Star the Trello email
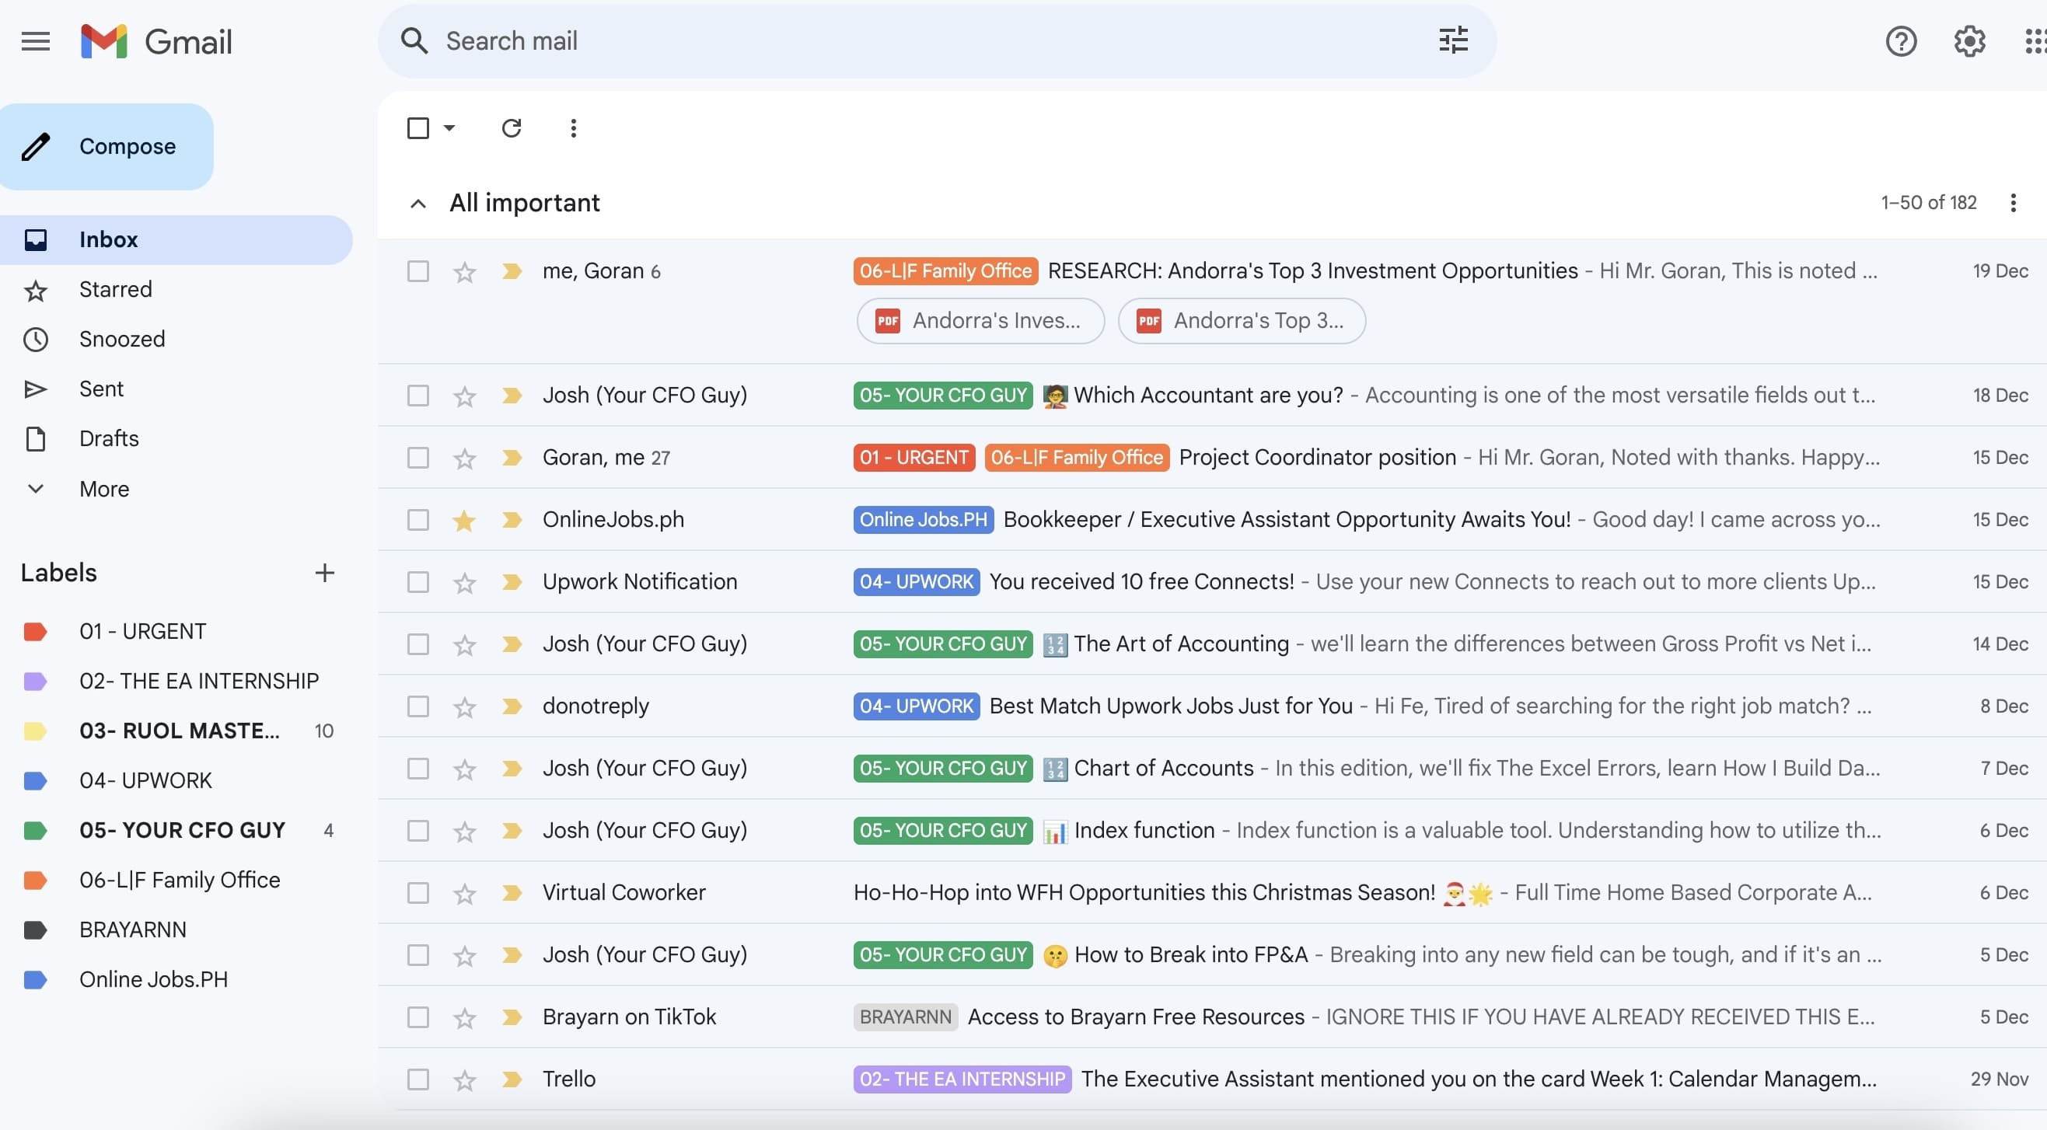This screenshot has height=1130, width=2047. (x=464, y=1080)
